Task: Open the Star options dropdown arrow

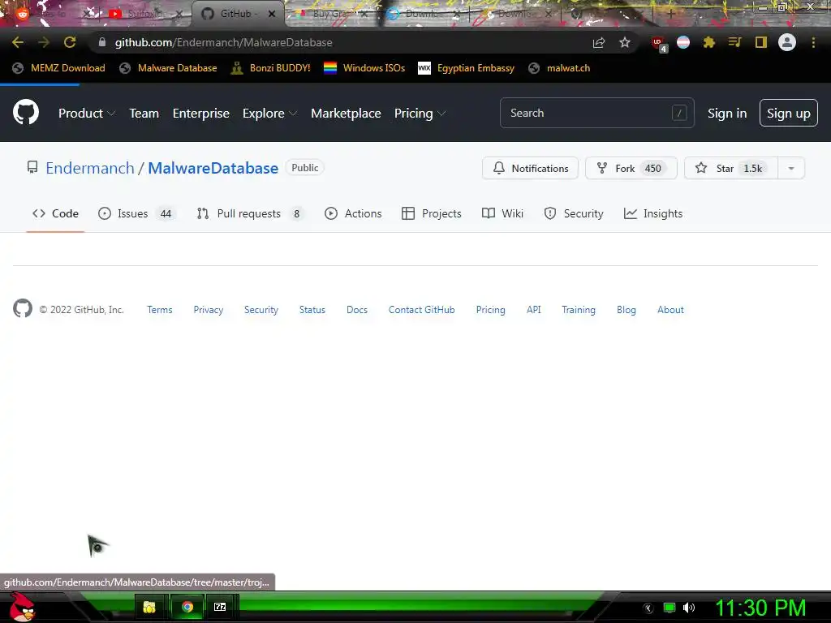Action: click(x=790, y=169)
